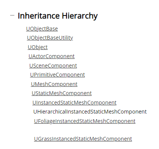Screen dimensions: 159x149
Task: Open the UFoliageInstancedStaticMeshComponent derived class
Action: [85, 121]
